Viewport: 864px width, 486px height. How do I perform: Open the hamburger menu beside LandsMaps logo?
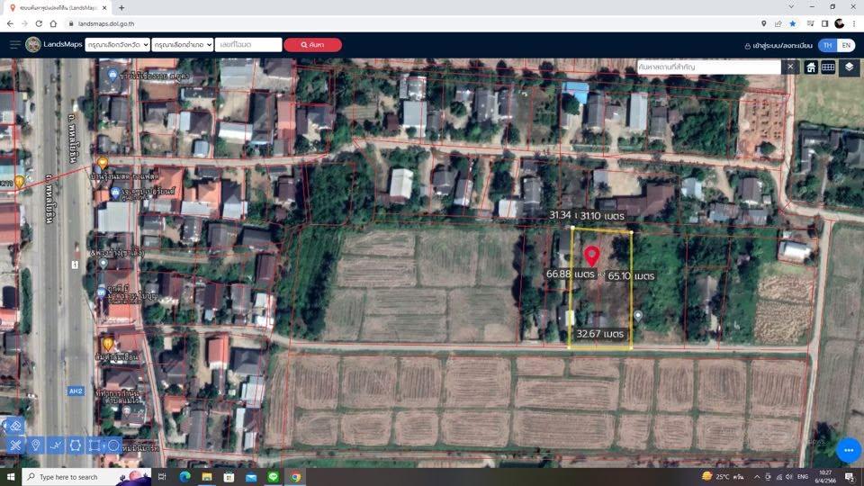pos(15,45)
